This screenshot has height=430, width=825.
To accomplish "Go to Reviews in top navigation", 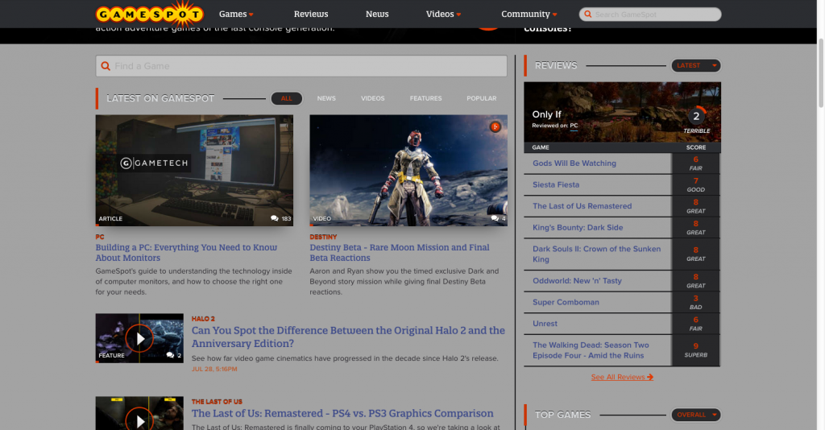I will coord(311,14).
